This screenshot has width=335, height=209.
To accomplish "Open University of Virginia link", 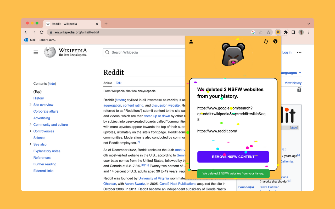I will (x=154, y=178).
